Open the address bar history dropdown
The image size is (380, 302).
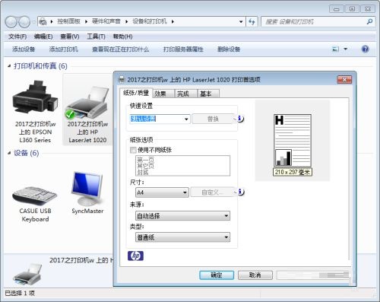(x=241, y=22)
